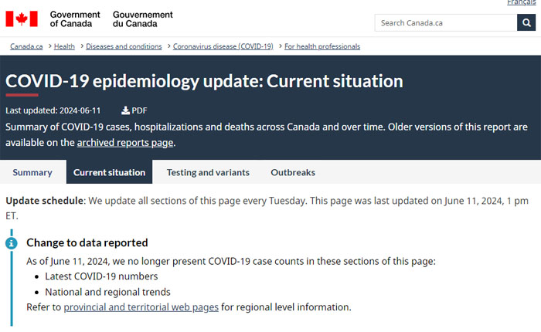This screenshot has width=541, height=332.
Task: Follow the provincial and territorial web pages link
Action: click(141, 307)
